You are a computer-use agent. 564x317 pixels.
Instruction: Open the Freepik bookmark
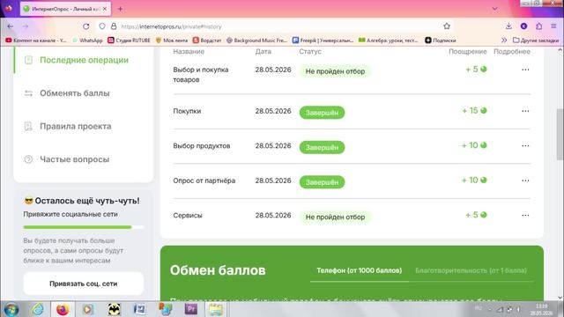click(323, 41)
